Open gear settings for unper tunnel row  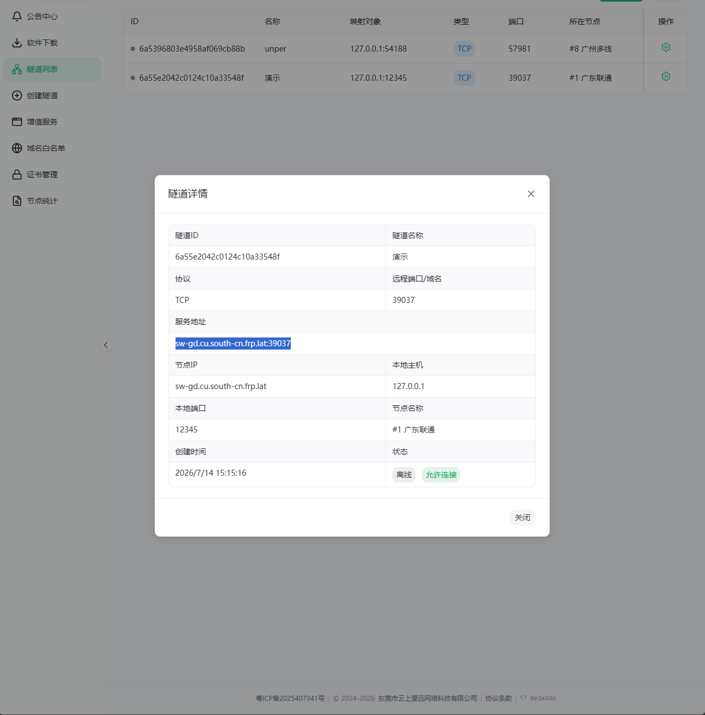[666, 47]
